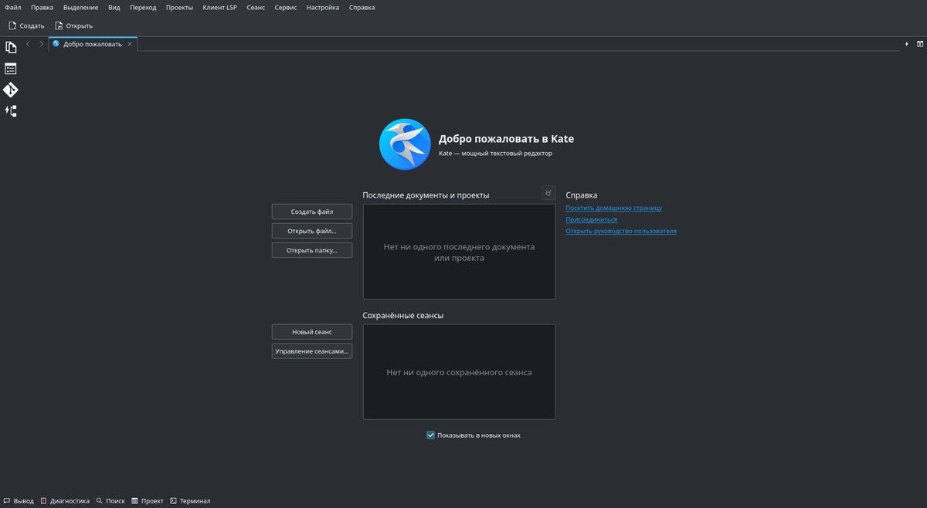Click the empty recent documents list

[459, 252]
